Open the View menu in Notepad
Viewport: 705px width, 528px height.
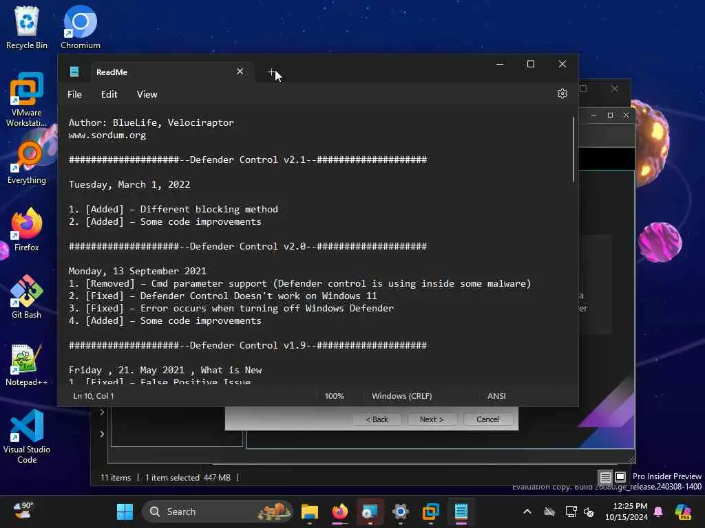pos(147,94)
